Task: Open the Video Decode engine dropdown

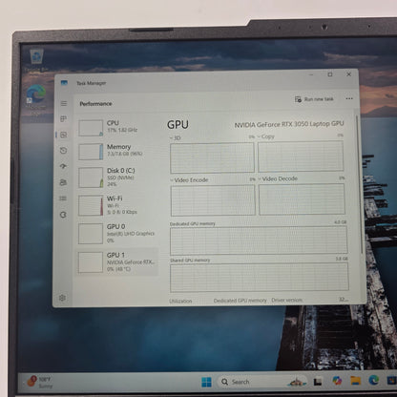Action: [278, 178]
